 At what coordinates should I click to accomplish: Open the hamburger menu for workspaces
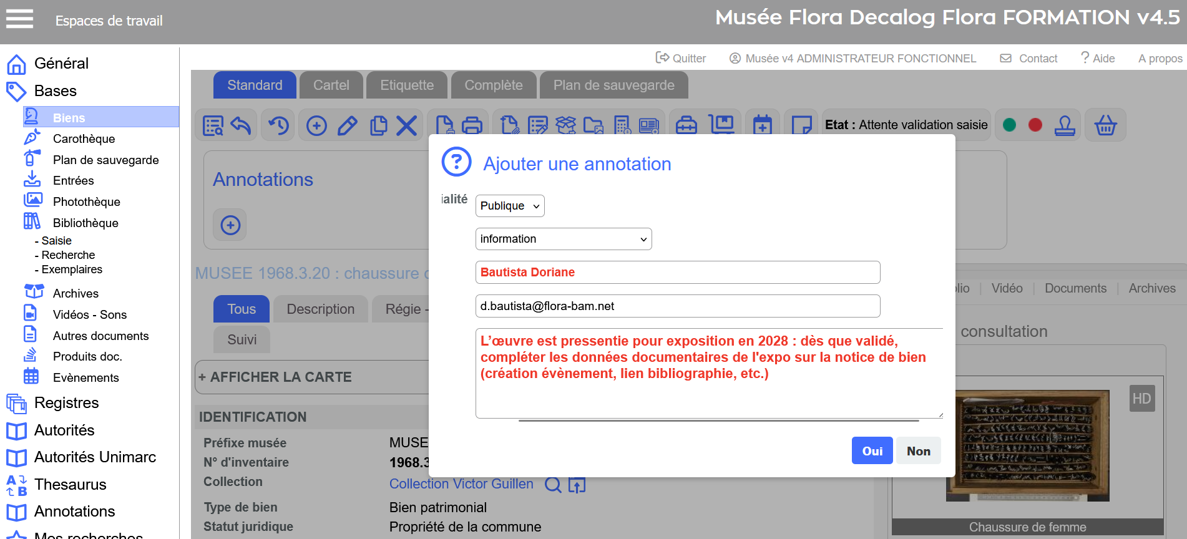pyautogui.click(x=19, y=19)
